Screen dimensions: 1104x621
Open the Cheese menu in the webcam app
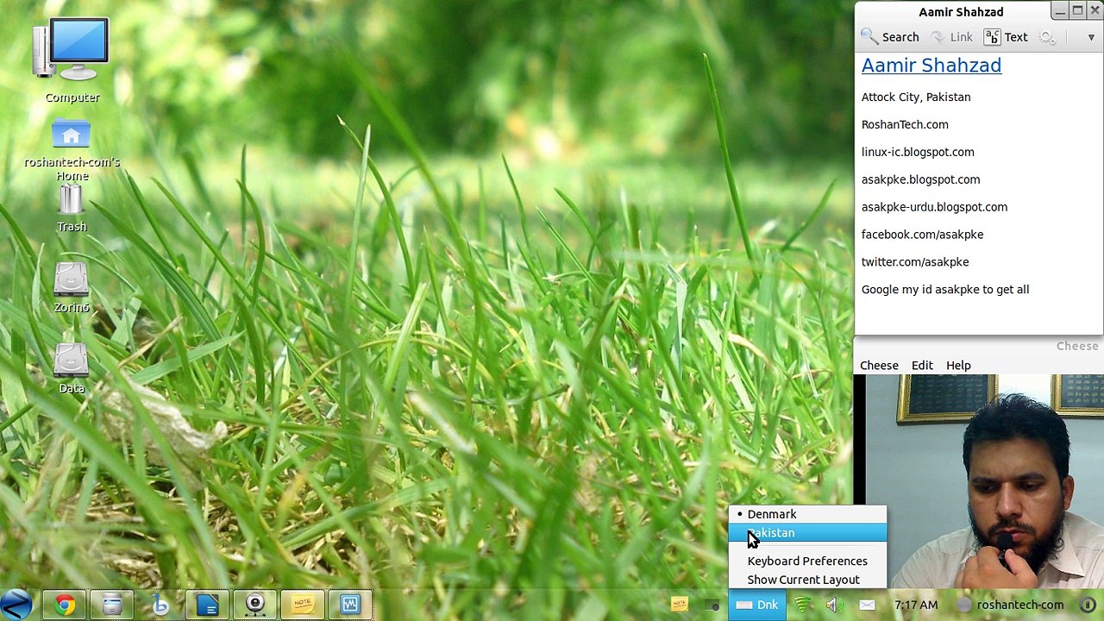pos(879,366)
